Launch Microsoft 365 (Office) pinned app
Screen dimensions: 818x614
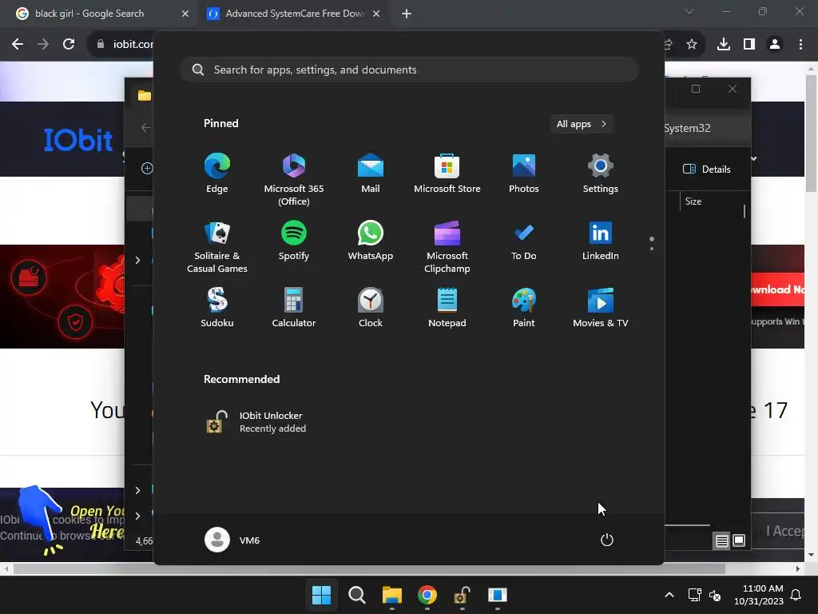pos(294,180)
